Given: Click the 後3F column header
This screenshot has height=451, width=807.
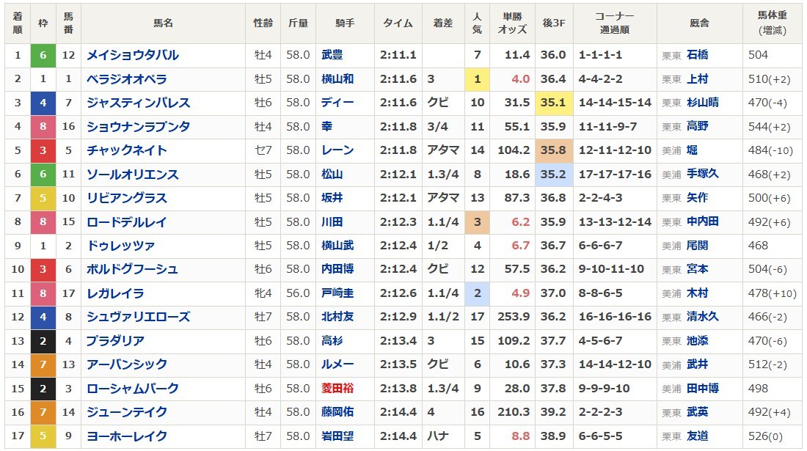Looking at the screenshot, I should click(x=552, y=23).
